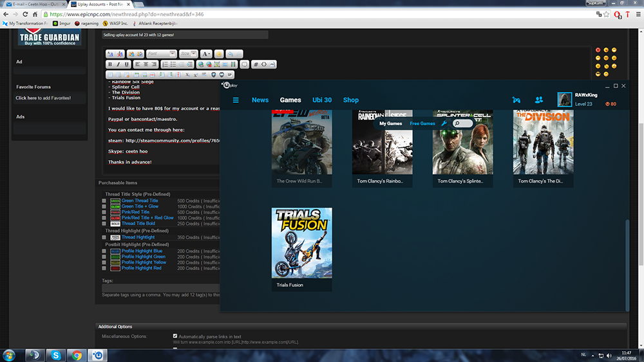644x362 pixels.
Task: Check the Green Thread Title checkbox
Action: 104,201
